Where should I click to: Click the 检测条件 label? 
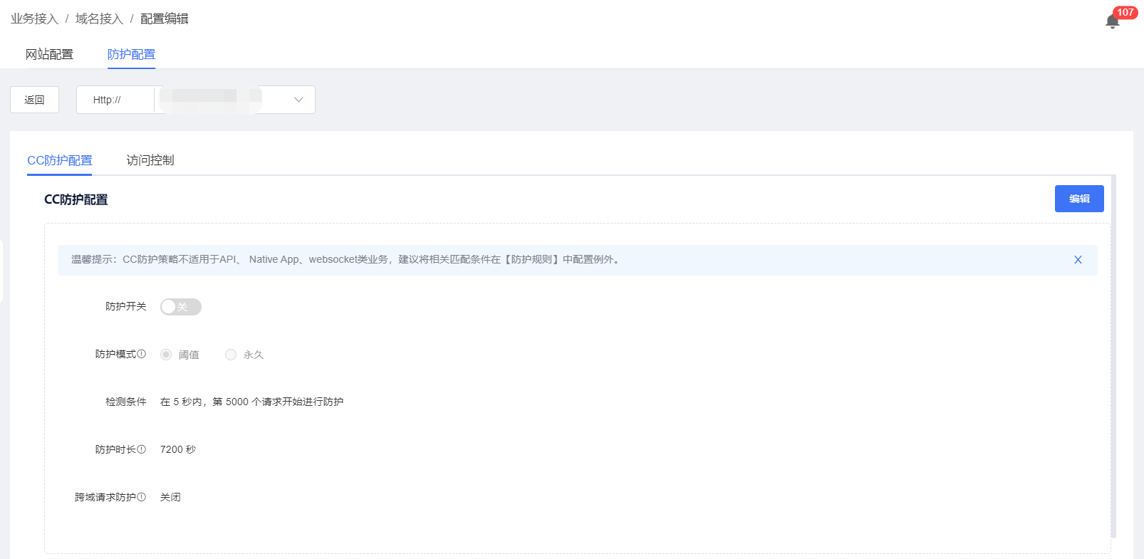[126, 402]
